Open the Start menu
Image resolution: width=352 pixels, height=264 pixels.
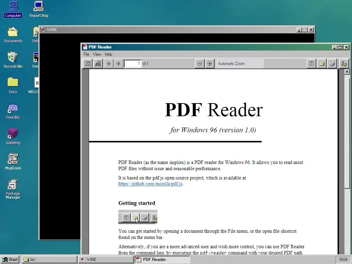point(10,260)
